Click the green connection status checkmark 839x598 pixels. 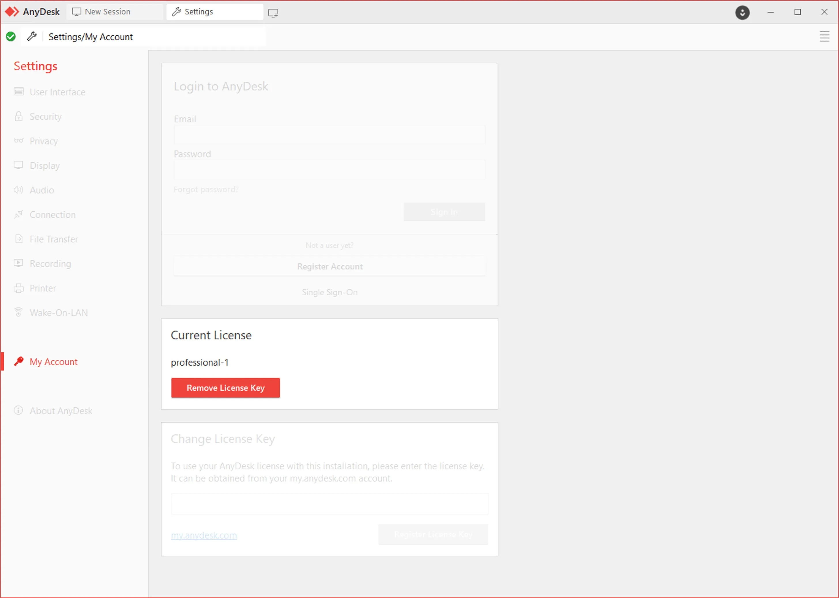(11, 36)
